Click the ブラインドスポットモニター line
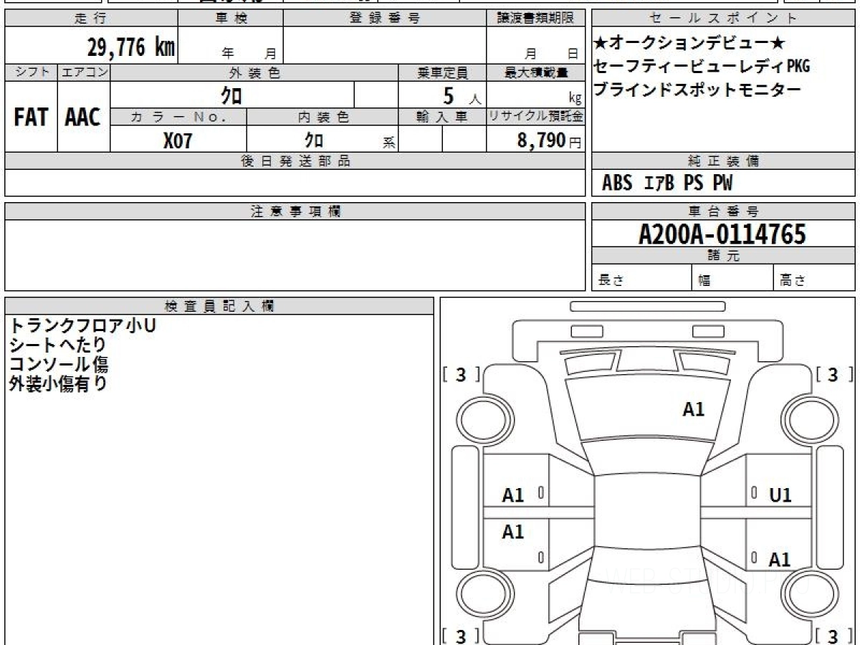 [697, 90]
